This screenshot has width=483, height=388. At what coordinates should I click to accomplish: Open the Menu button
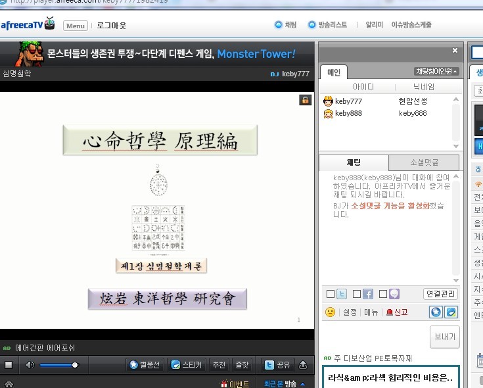click(x=76, y=26)
